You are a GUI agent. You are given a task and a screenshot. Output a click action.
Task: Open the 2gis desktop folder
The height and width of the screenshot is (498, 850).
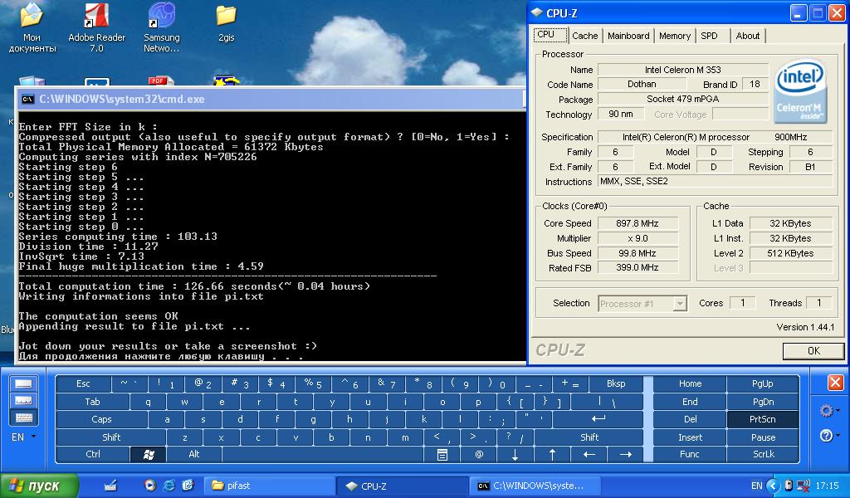(226, 24)
